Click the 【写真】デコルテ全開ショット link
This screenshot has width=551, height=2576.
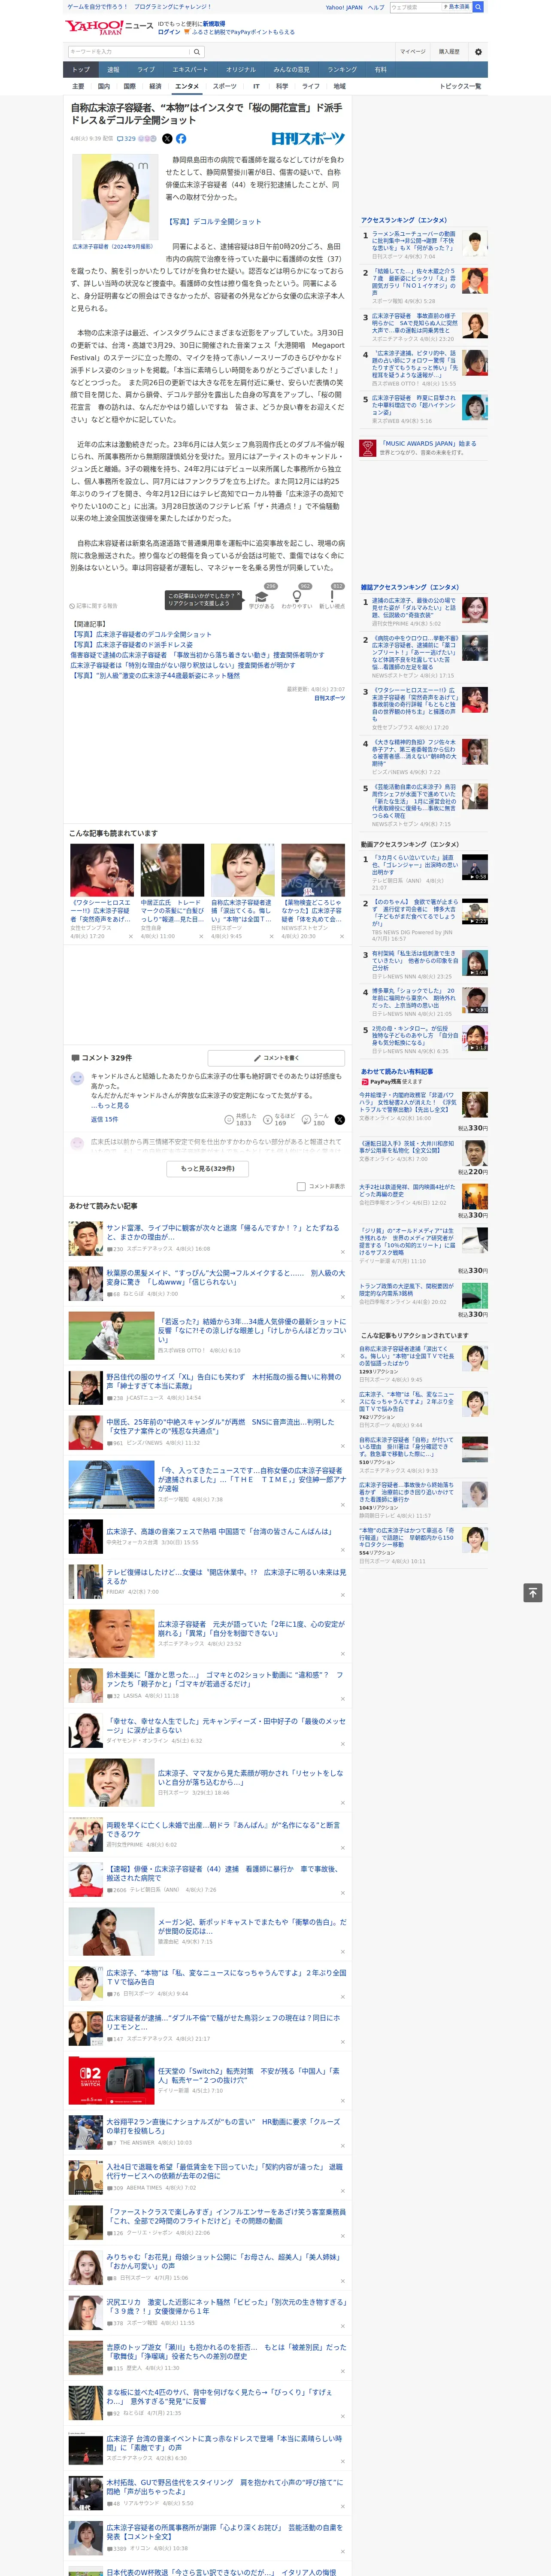(214, 221)
